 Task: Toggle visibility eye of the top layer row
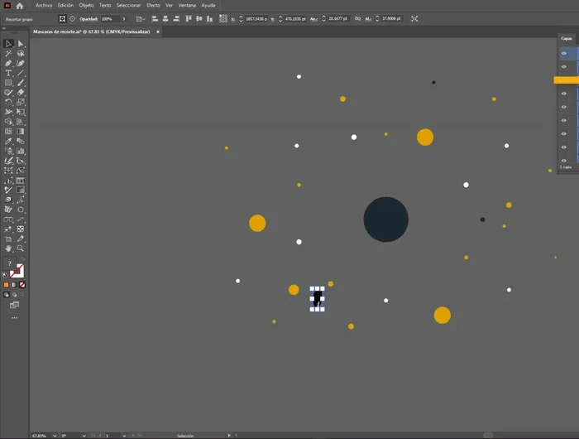pos(564,53)
